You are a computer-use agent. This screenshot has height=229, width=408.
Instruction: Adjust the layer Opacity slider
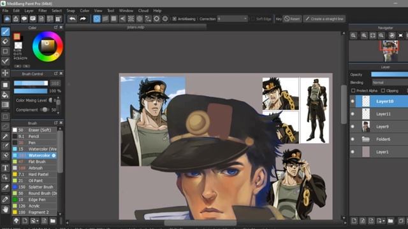(x=390, y=74)
